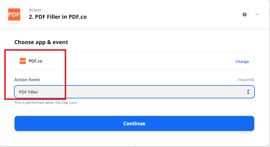Open the Action Event dropdown field
270x147 pixels.
click(x=134, y=92)
